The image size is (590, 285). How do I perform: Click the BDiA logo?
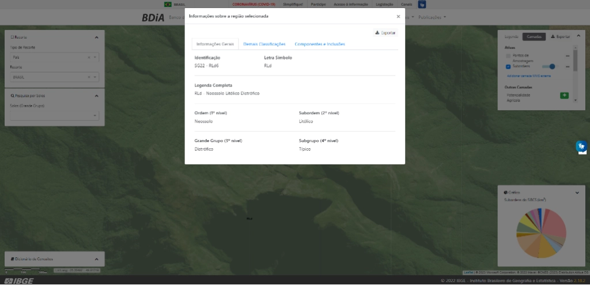tap(153, 17)
